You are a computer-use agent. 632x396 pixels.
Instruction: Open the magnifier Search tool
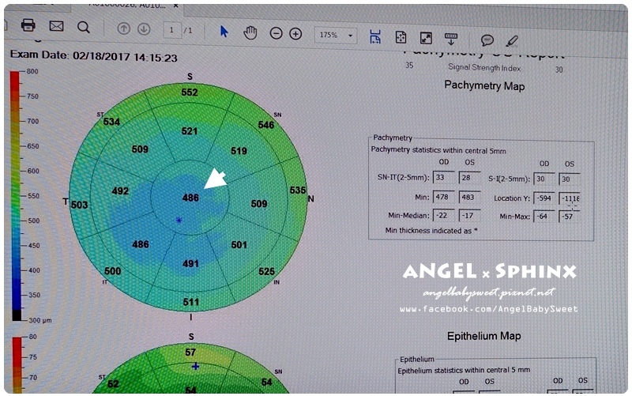click(84, 27)
